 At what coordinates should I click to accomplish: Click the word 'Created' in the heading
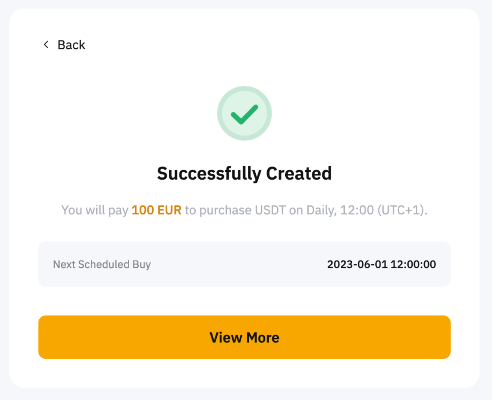(299, 173)
